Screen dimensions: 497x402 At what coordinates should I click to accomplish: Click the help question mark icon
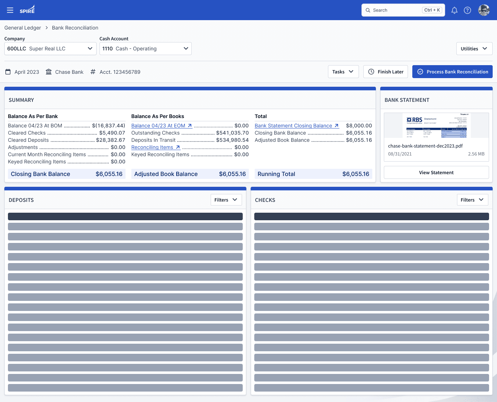coord(467,10)
